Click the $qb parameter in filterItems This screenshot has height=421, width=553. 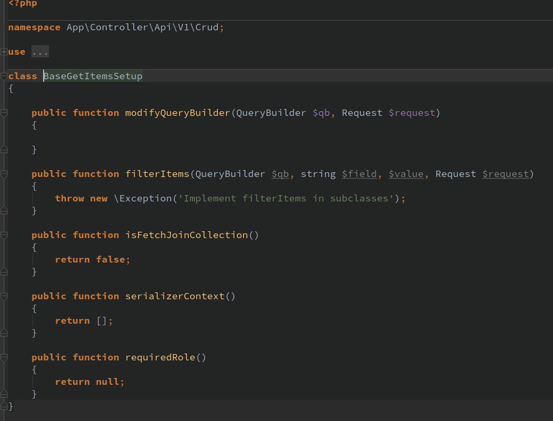(x=280, y=174)
